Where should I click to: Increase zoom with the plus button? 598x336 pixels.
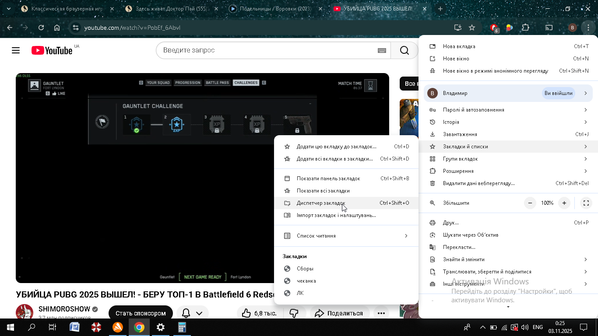[x=564, y=203]
